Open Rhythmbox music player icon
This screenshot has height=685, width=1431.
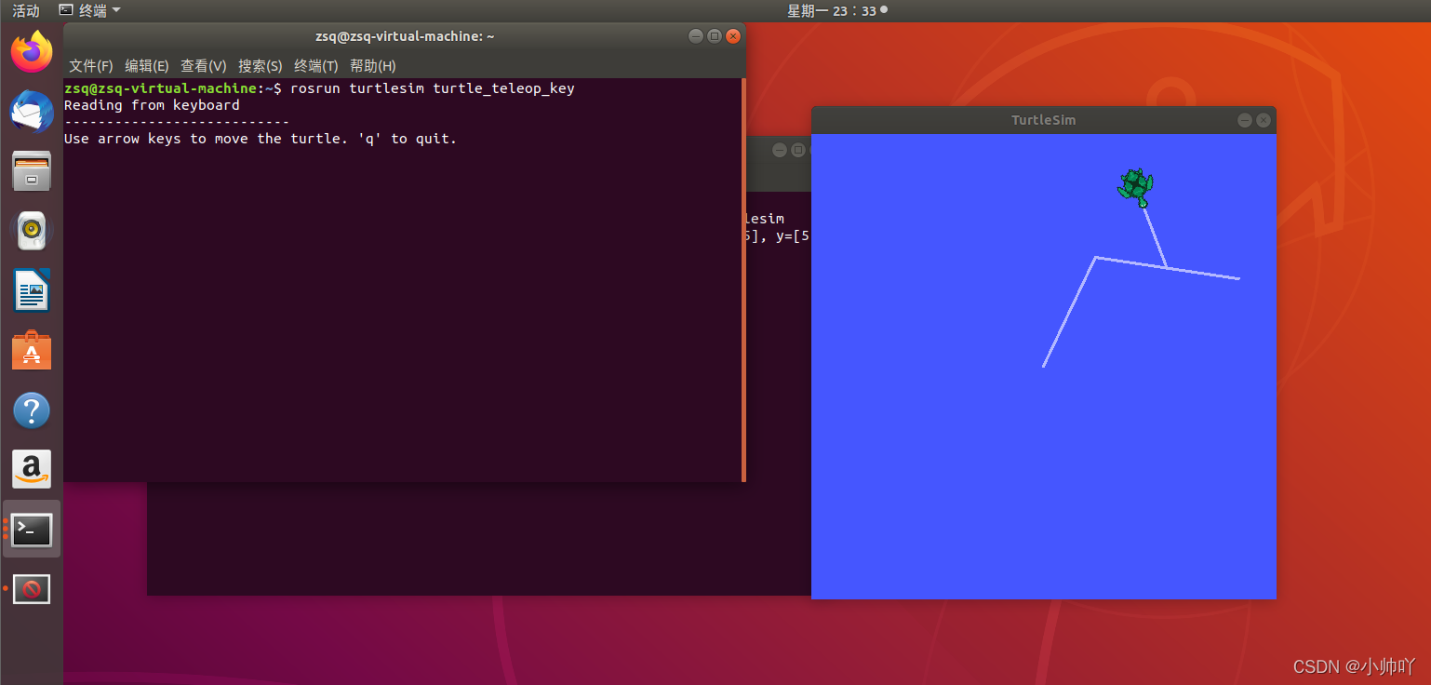pos(32,231)
